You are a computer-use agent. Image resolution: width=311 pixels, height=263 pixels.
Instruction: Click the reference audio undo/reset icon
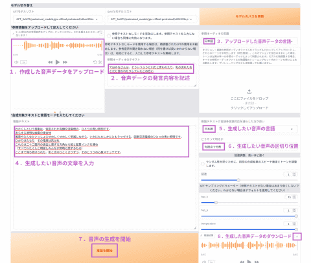pos(95,62)
